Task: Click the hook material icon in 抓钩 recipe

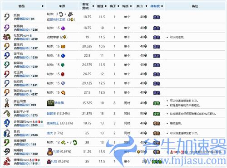Action: point(70,14)
